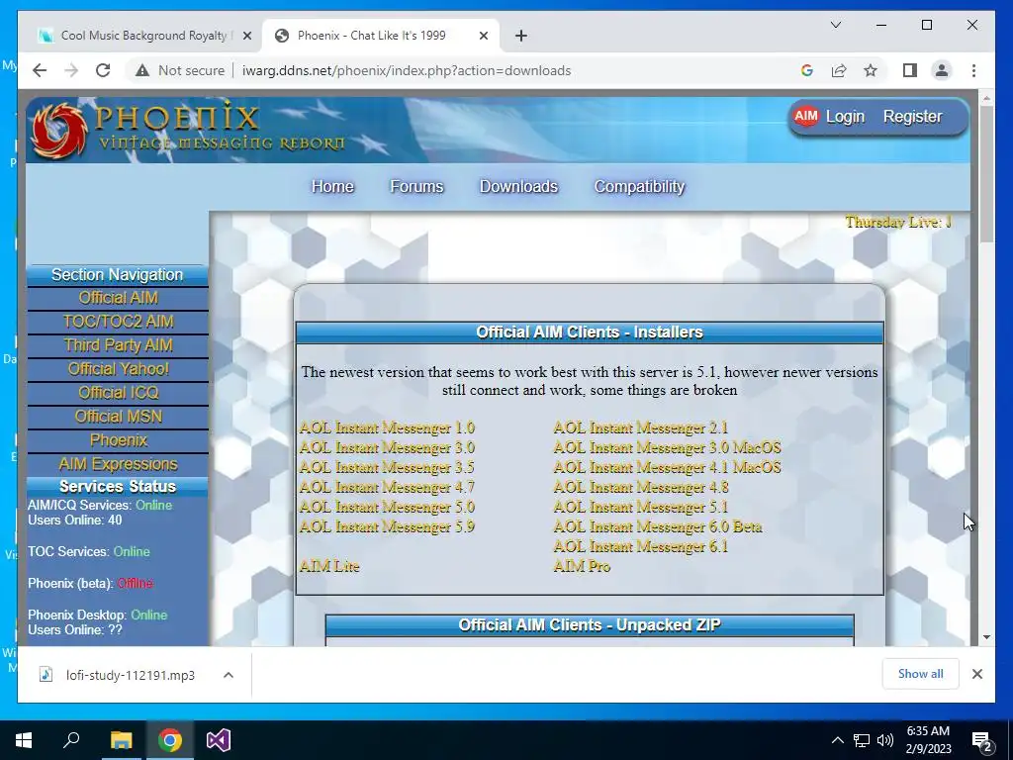Viewport: 1013px width, 760px height.
Task: Expand tab search chevron in title bar
Action: (x=835, y=25)
